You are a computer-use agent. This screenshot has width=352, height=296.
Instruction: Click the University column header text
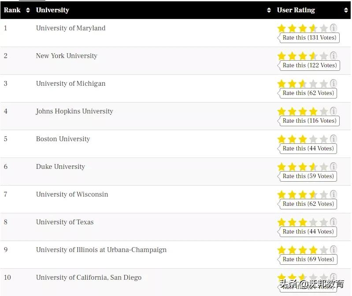(52, 10)
